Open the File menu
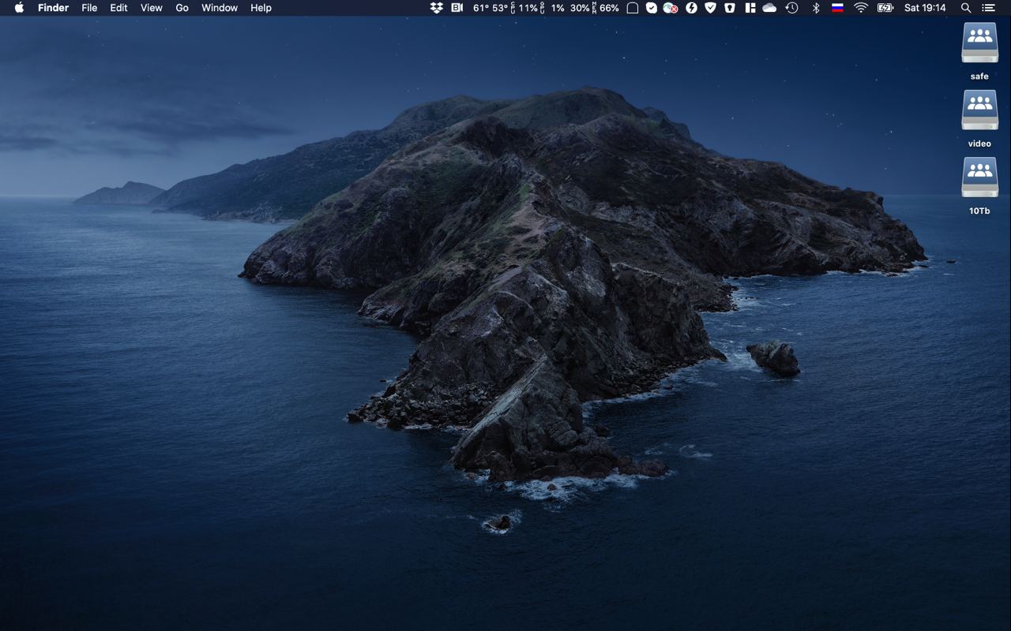Image resolution: width=1011 pixels, height=631 pixels. pos(89,8)
